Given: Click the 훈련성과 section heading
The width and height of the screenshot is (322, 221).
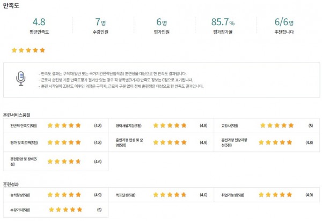Looking at the screenshot, I should (x=11, y=184).
